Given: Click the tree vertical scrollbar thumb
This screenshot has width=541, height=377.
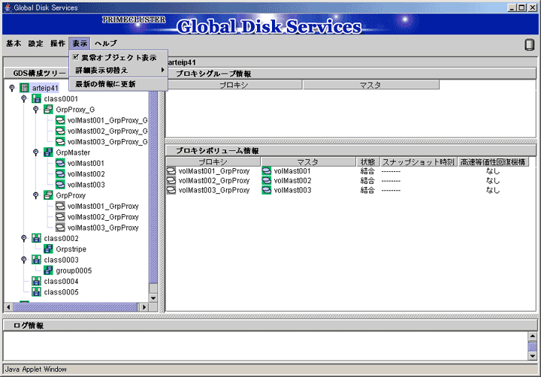Looking at the screenshot, I should click(153, 186).
